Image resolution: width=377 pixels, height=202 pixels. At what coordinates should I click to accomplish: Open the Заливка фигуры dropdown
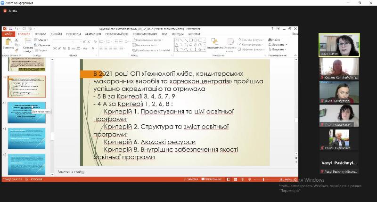tap(251, 40)
